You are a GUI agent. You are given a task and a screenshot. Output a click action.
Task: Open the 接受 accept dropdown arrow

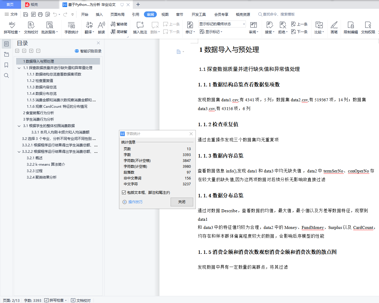(273, 32)
